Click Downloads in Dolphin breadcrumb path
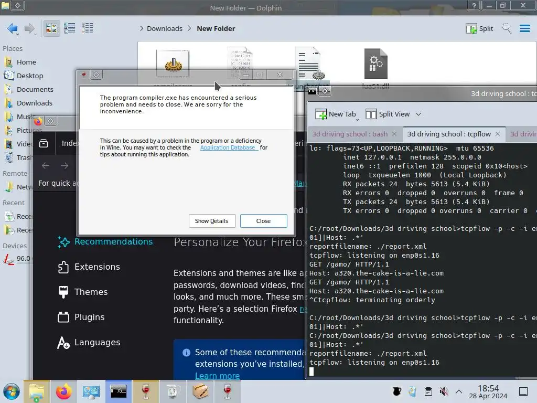The height and width of the screenshot is (403, 537). (x=164, y=28)
